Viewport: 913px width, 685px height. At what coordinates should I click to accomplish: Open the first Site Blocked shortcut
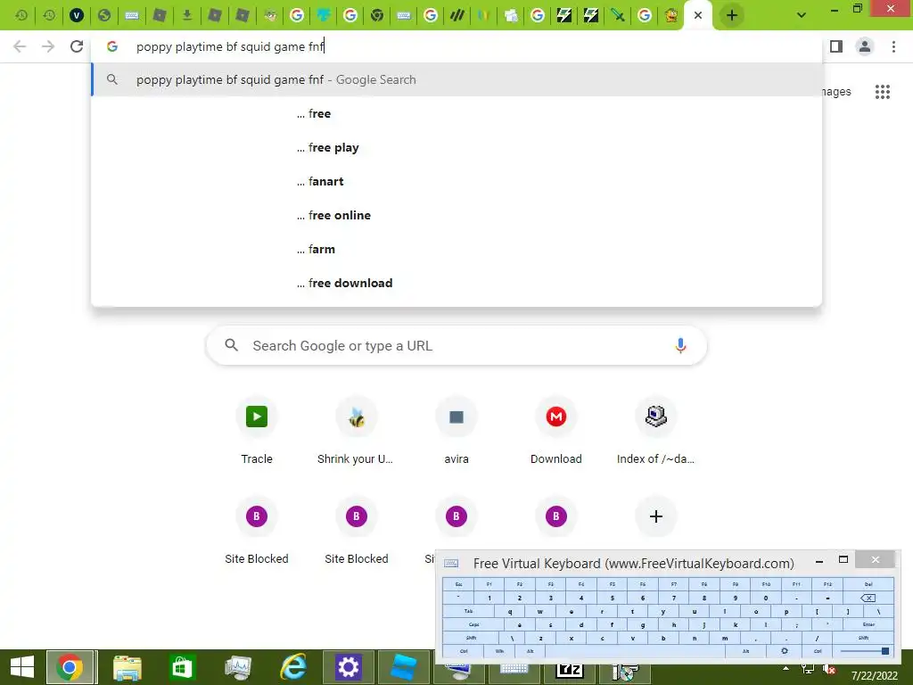pos(257,532)
